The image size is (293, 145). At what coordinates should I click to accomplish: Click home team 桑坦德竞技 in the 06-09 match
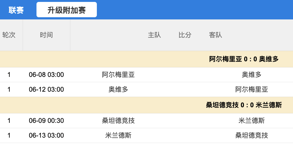[x=118, y=121]
